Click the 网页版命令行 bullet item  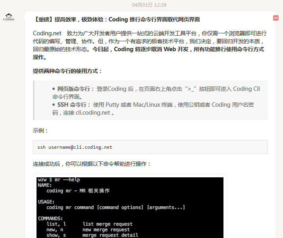[156, 93]
